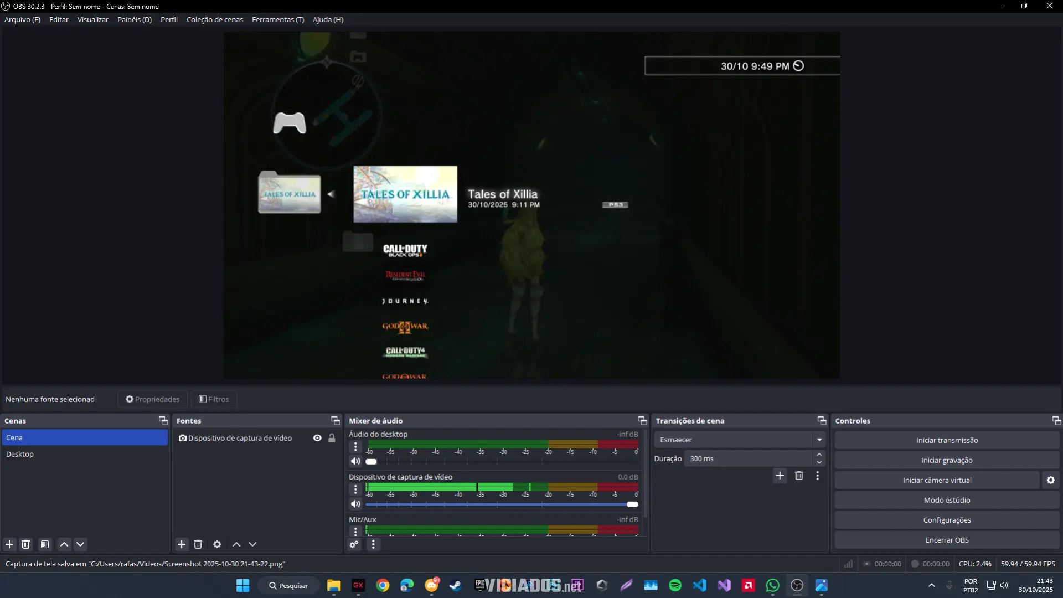Open scene filters icon in Cenas panel
The height and width of the screenshot is (598, 1063).
click(45, 544)
